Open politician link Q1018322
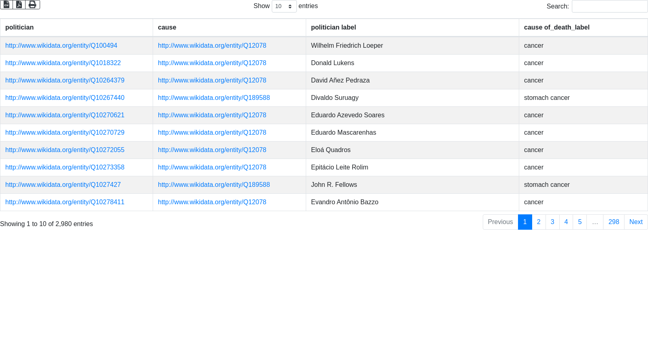 (x=63, y=63)
